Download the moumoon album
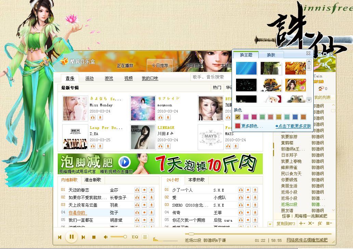 click(168, 117)
